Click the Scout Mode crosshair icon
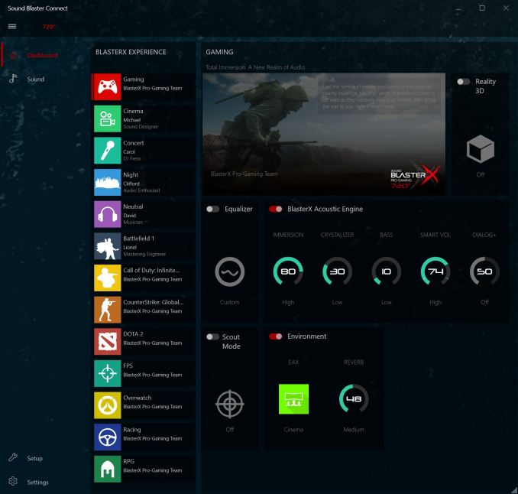The width and height of the screenshot is (518, 494). click(230, 404)
